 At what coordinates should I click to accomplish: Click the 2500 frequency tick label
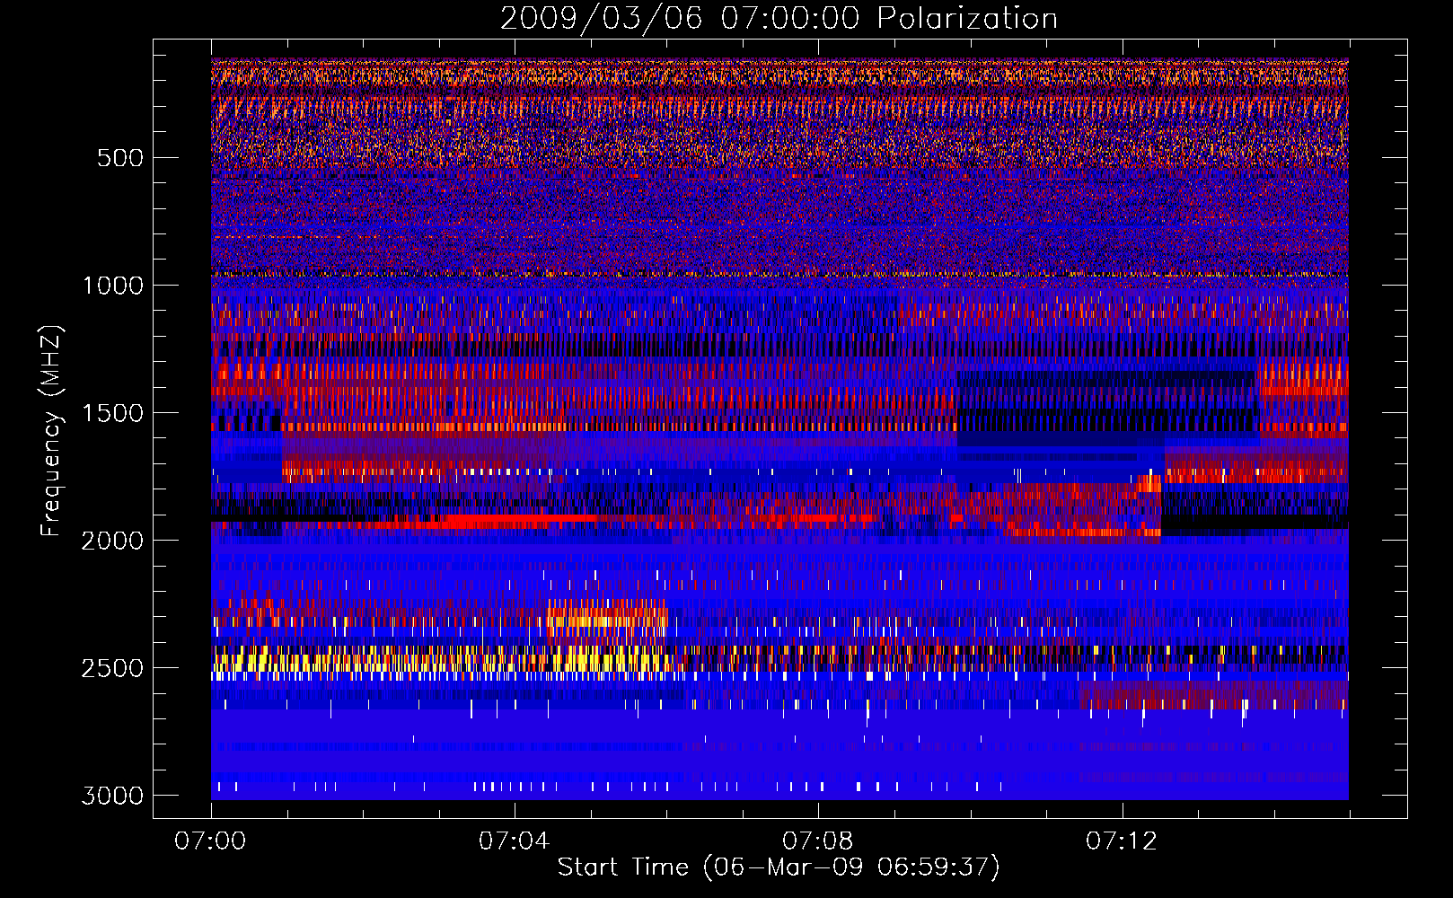point(112,668)
